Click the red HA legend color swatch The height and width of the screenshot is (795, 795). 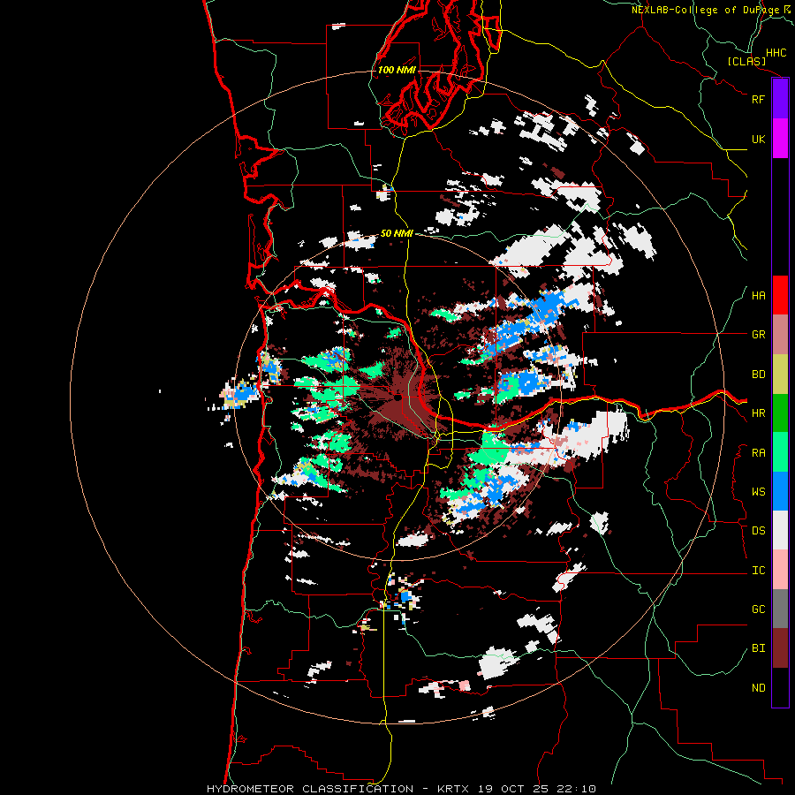click(780, 295)
